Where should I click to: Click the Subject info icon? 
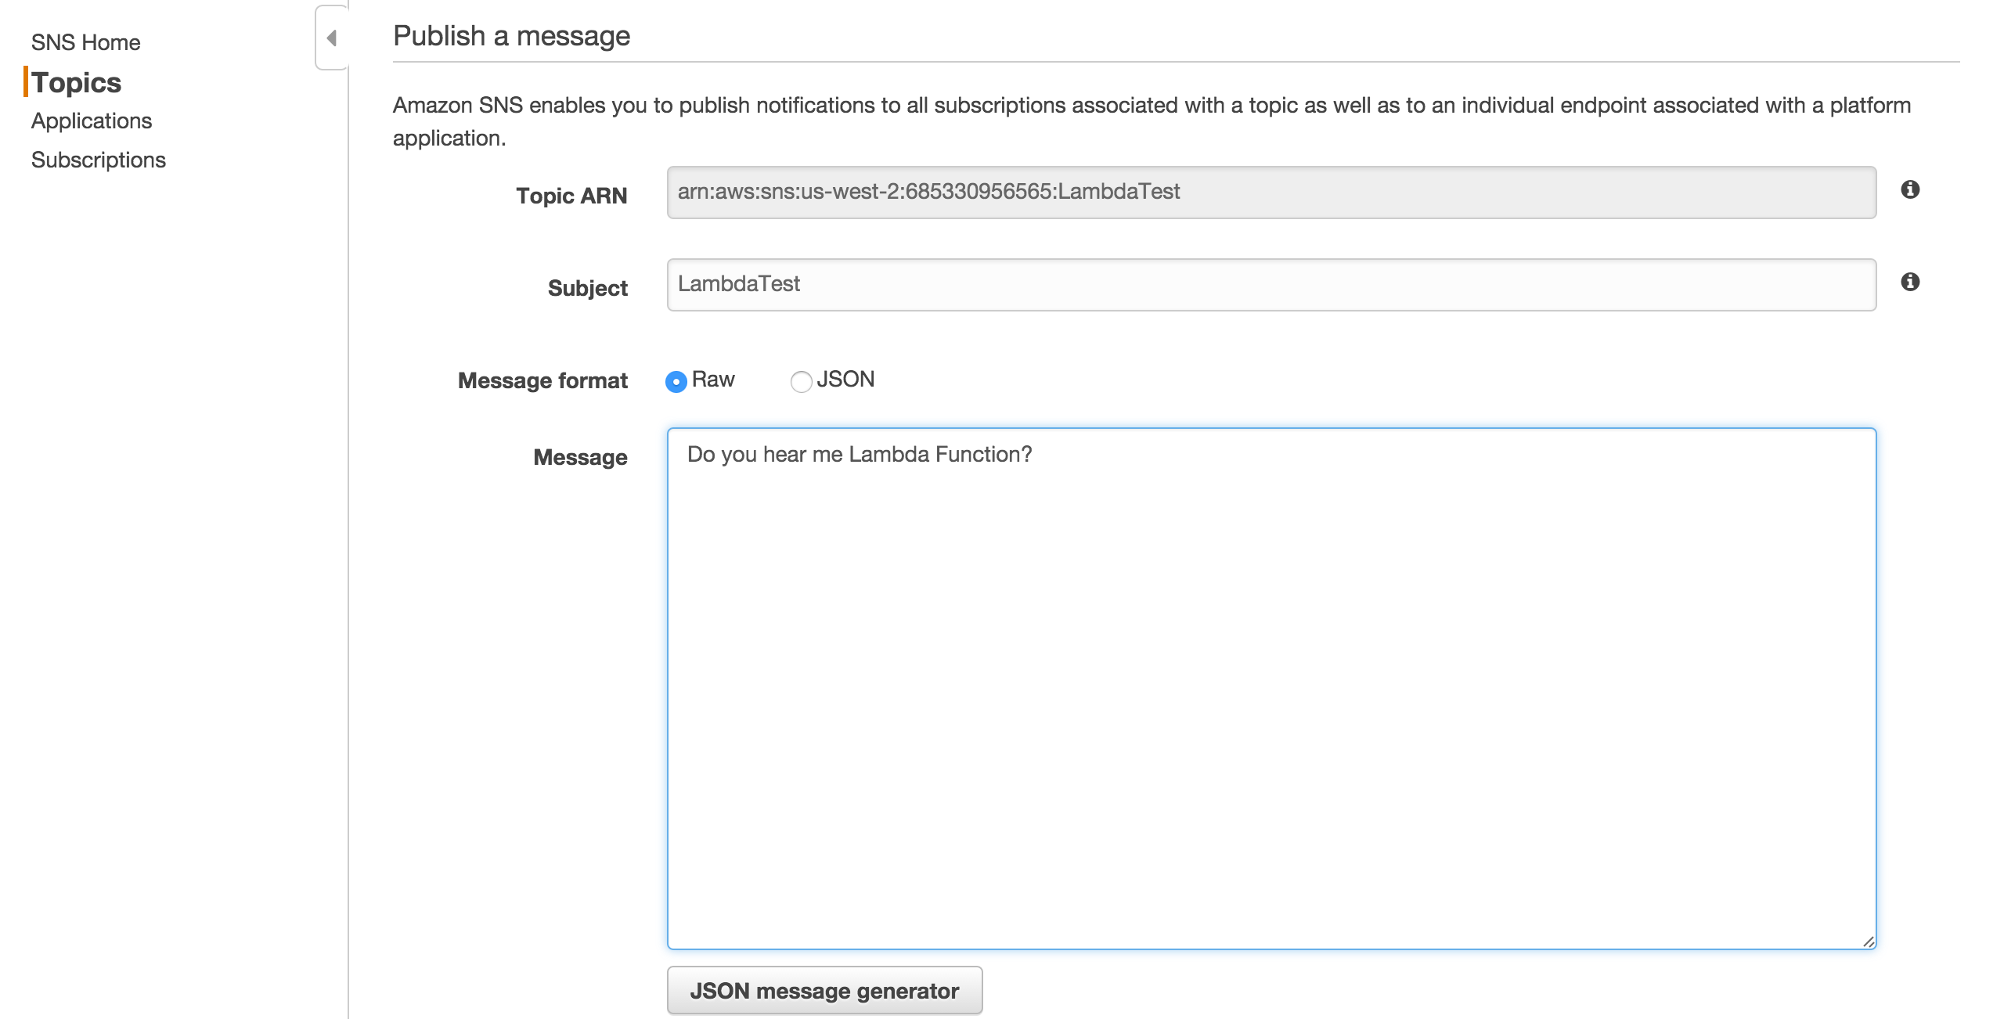1911,281
